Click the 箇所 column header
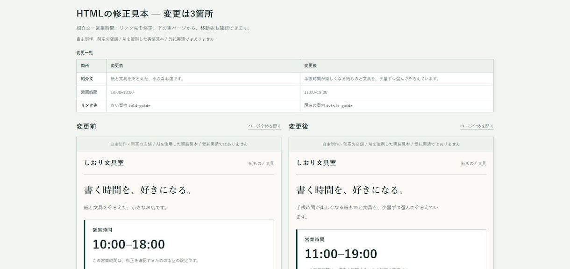The width and height of the screenshot is (570, 269). coord(91,65)
